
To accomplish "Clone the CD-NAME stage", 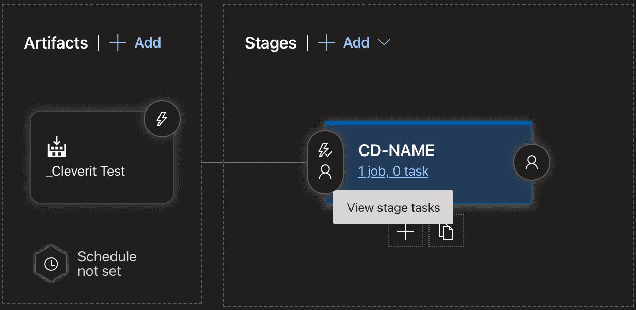I will [446, 232].
